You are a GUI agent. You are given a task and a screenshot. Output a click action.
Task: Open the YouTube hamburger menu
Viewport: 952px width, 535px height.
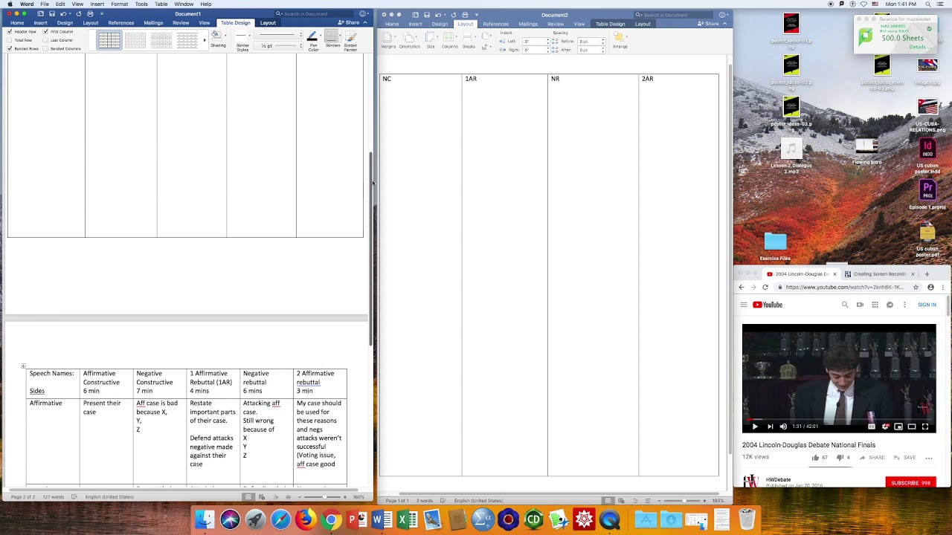(743, 305)
